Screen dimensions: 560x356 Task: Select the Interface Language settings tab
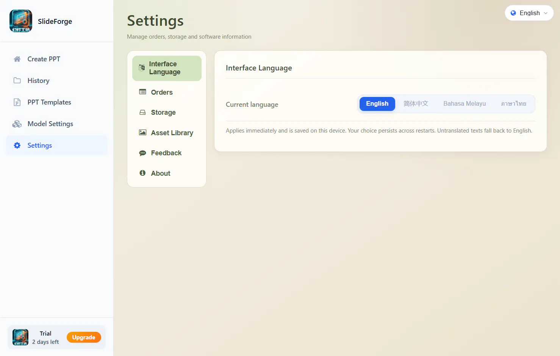(167, 68)
